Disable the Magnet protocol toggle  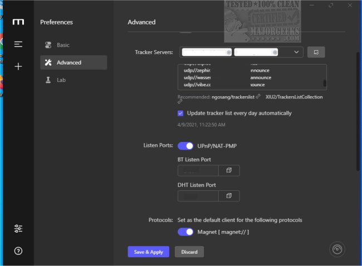185,231
